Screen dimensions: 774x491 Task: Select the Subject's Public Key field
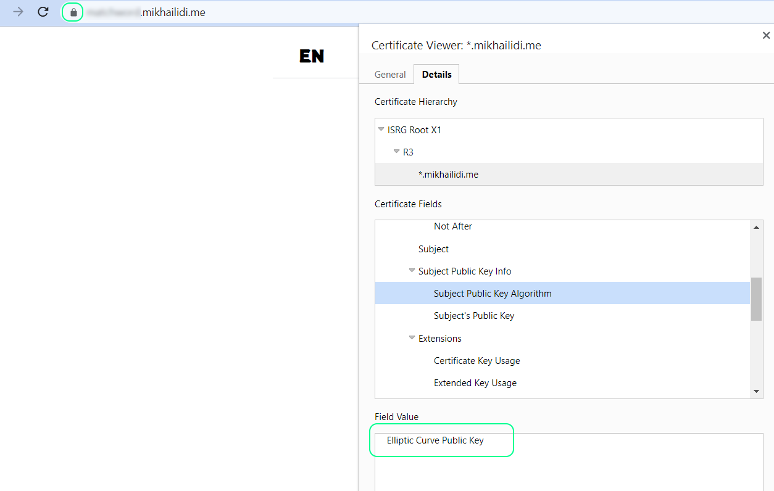point(473,316)
